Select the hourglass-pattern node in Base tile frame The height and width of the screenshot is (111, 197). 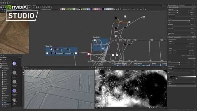(x=51, y=49)
